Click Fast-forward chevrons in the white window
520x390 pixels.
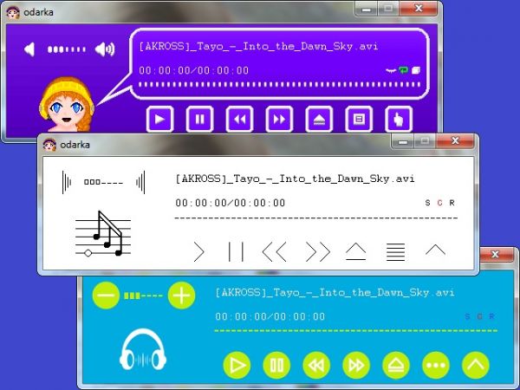pyautogui.click(x=318, y=252)
